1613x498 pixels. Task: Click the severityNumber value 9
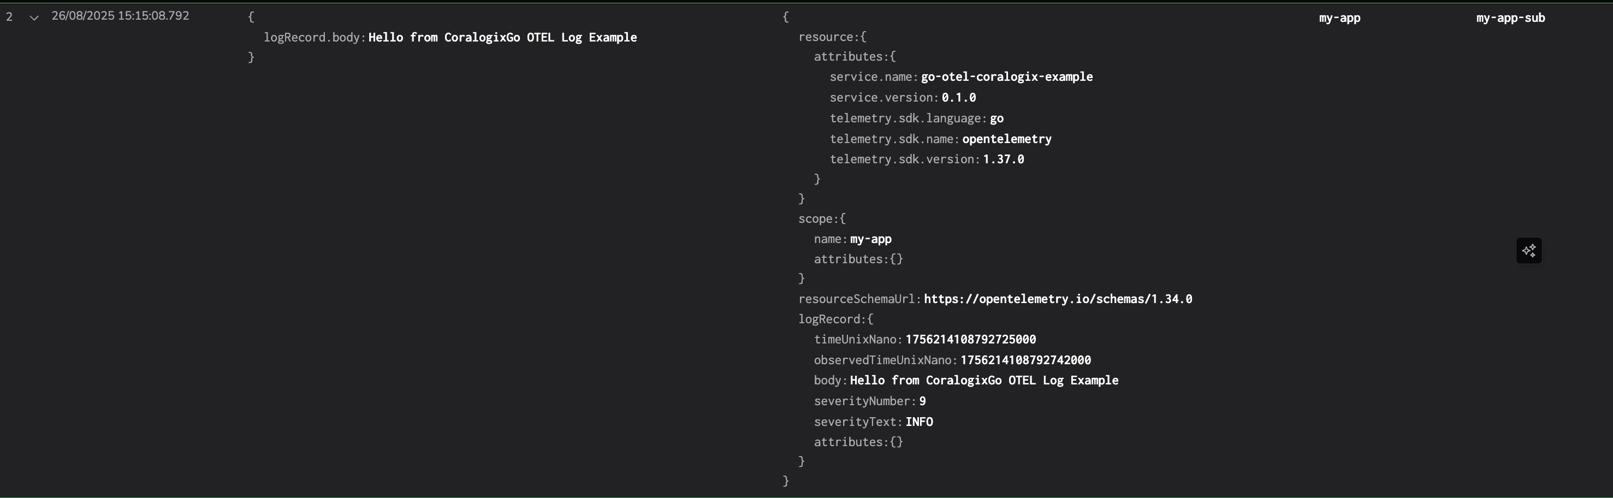tap(922, 401)
